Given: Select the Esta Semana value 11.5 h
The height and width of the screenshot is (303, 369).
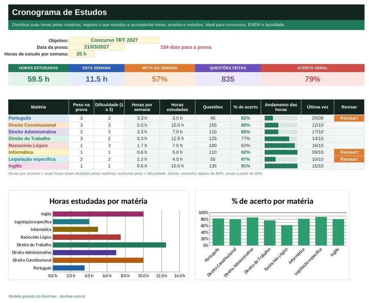Looking at the screenshot, I should pos(96,79).
